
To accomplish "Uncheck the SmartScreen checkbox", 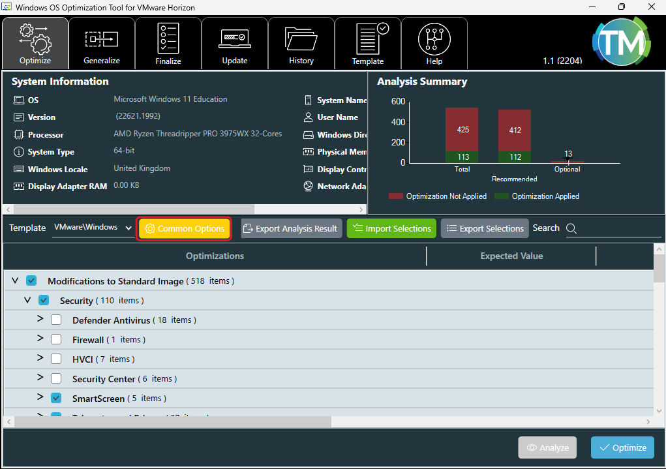I will click(x=57, y=398).
